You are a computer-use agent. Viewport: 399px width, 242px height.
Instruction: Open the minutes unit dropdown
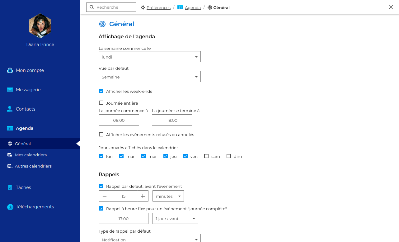click(168, 196)
